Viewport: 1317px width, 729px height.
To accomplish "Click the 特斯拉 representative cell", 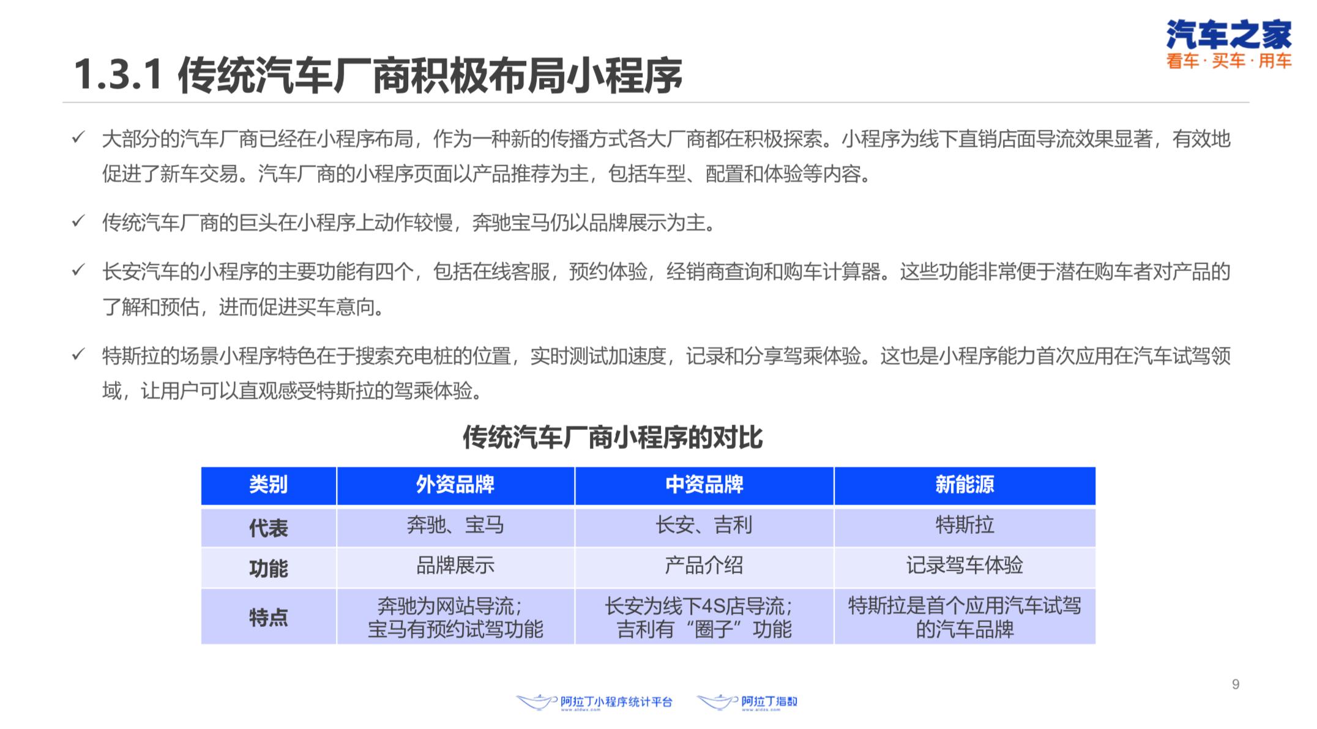I will click(964, 525).
